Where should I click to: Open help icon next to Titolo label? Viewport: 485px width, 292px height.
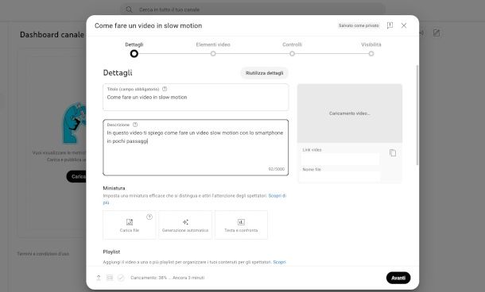[165, 89]
